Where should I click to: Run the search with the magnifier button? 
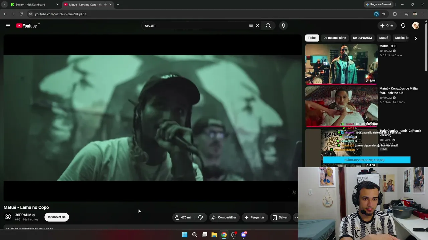268,26
